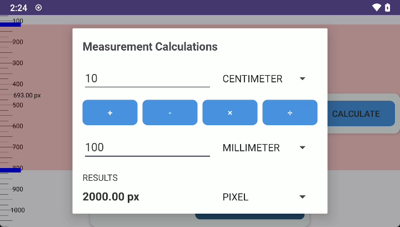The height and width of the screenshot is (227, 400).
Task: Tap the battery status bar icon
Action: pyautogui.click(x=388, y=7)
